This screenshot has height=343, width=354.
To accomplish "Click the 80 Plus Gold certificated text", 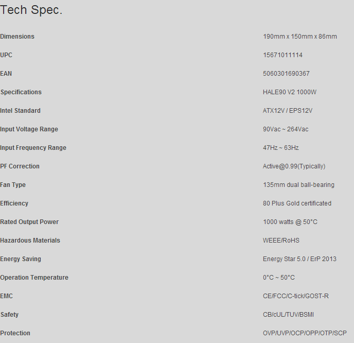I will coord(297,203).
